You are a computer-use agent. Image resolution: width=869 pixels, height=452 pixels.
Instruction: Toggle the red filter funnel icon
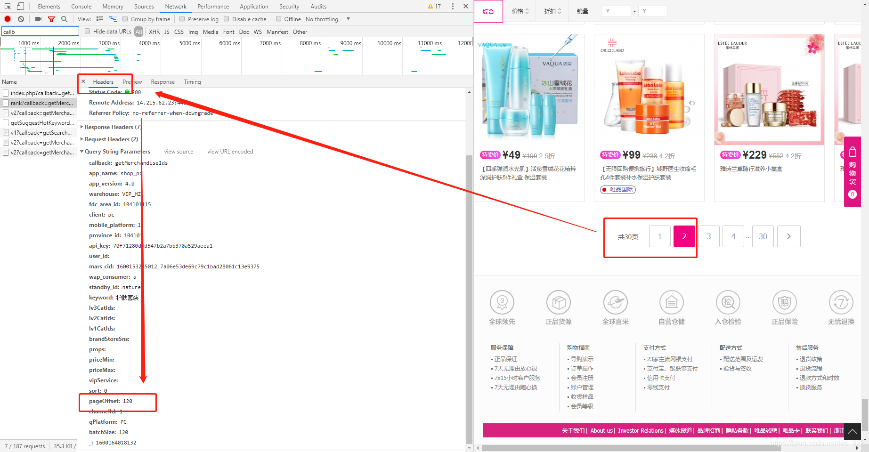coord(51,19)
